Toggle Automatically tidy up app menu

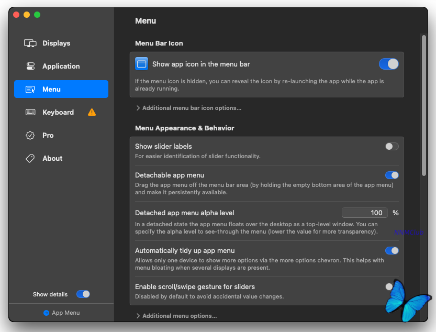392,251
